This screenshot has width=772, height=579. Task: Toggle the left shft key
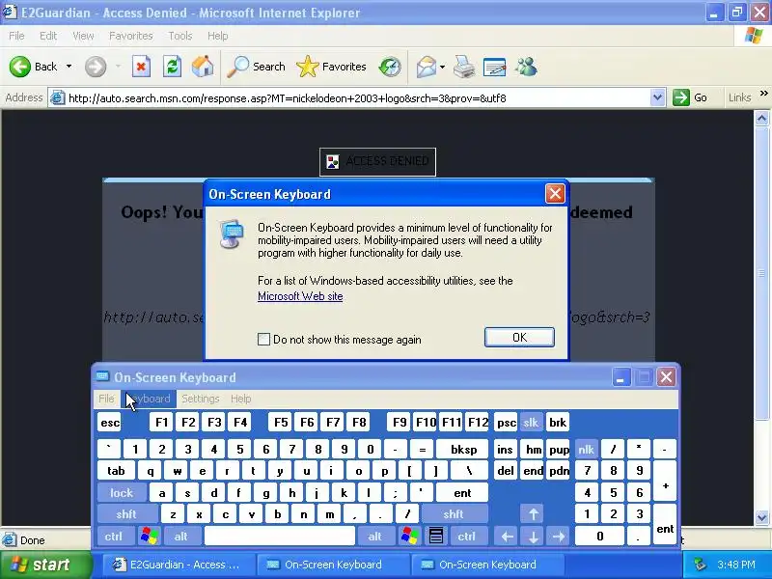pos(126,514)
